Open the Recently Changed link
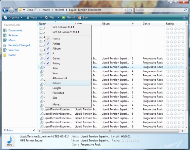The width and height of the screenshot is (190, 150). point(19,45)
